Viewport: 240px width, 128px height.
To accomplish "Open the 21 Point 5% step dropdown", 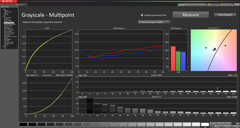I will pos(154,22).
